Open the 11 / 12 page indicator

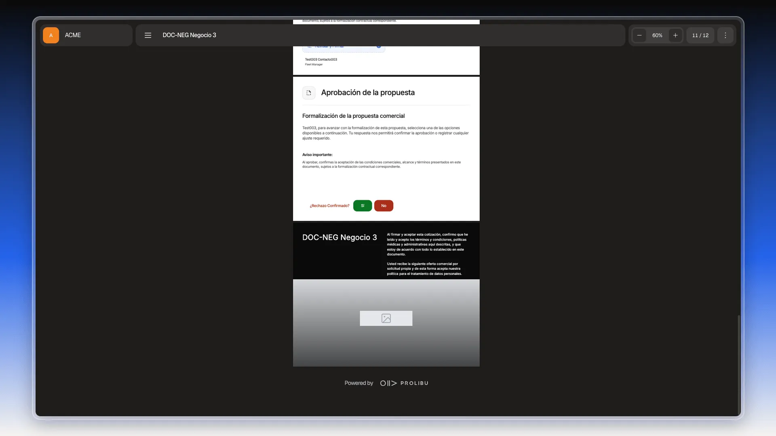point(700,35)
